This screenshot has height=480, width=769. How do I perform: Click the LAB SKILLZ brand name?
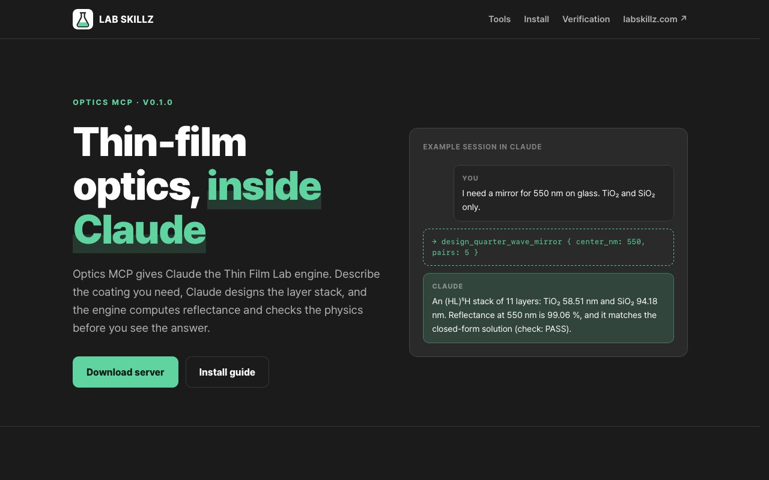126,19
